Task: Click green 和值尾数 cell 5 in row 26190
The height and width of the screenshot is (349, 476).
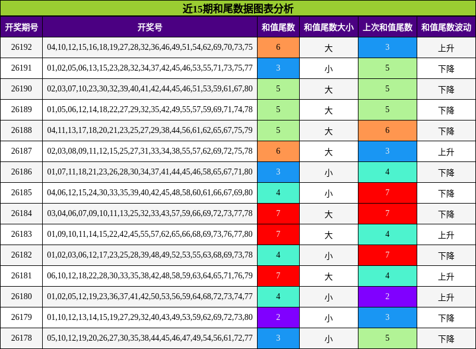Action: coord(278,89)
